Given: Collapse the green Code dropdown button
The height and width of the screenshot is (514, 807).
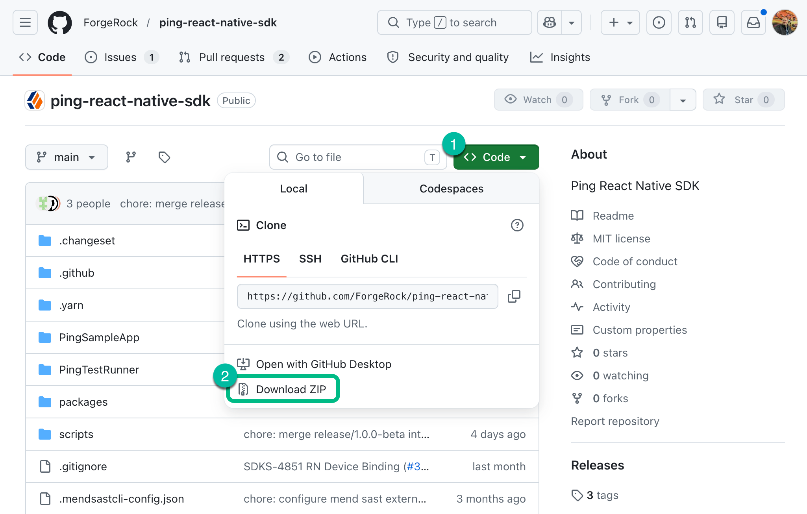Looking at the screenshot, I should [496, 157].
